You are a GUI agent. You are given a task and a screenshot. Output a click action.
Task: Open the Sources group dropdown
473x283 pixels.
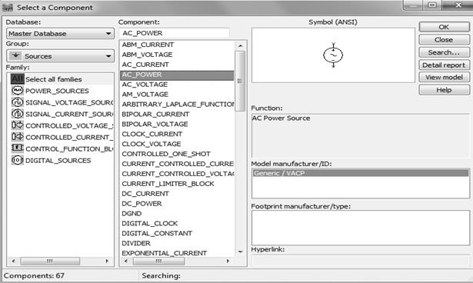click(x=60, y=56)
